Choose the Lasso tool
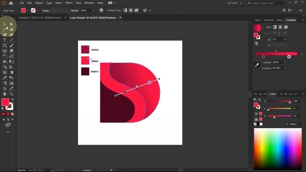This screenshot has height=172, width=306. [x=11, y=30]
